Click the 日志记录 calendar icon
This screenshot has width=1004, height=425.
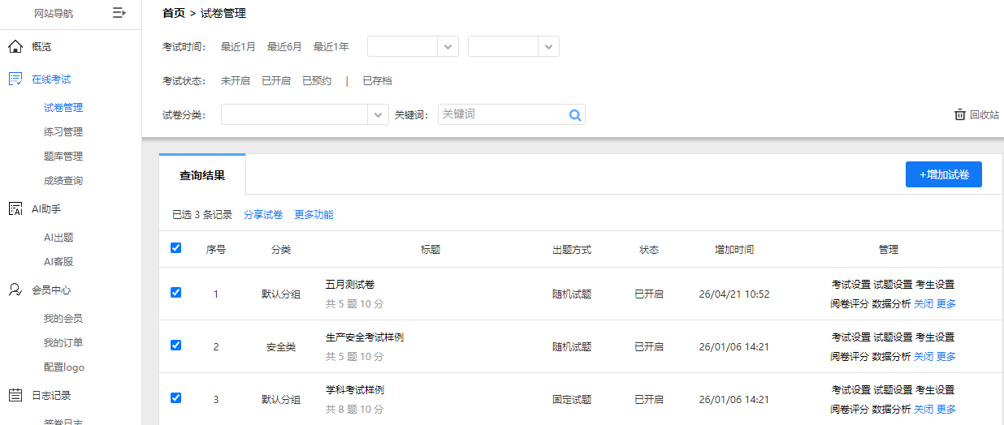coord(15,395)
